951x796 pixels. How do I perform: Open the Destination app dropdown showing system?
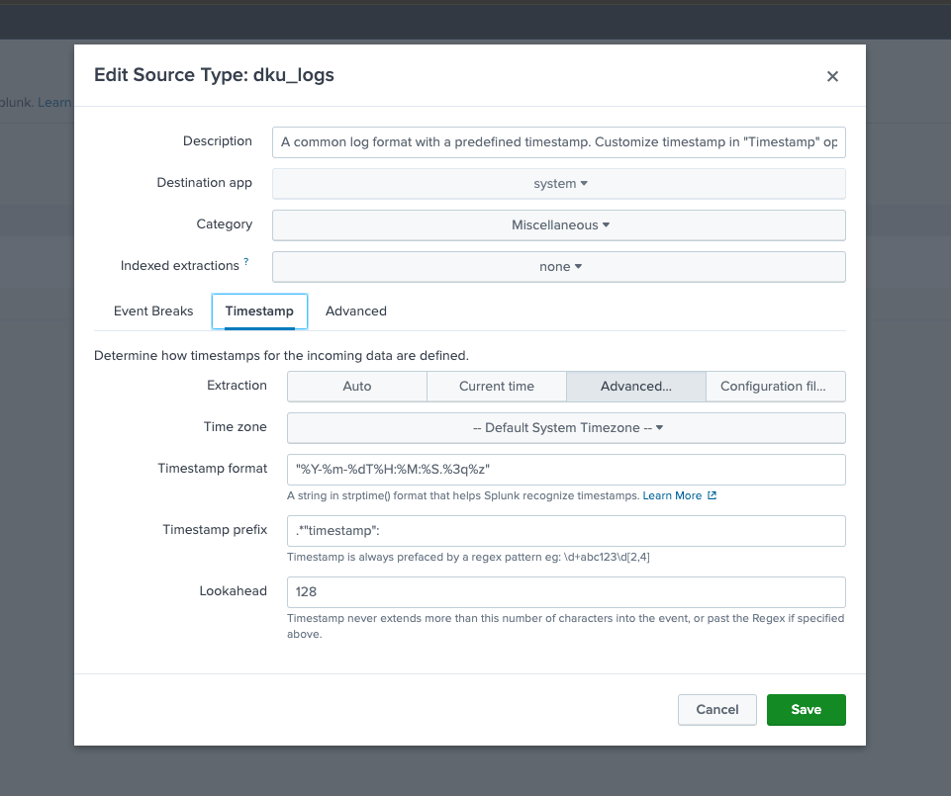[560, 183]
